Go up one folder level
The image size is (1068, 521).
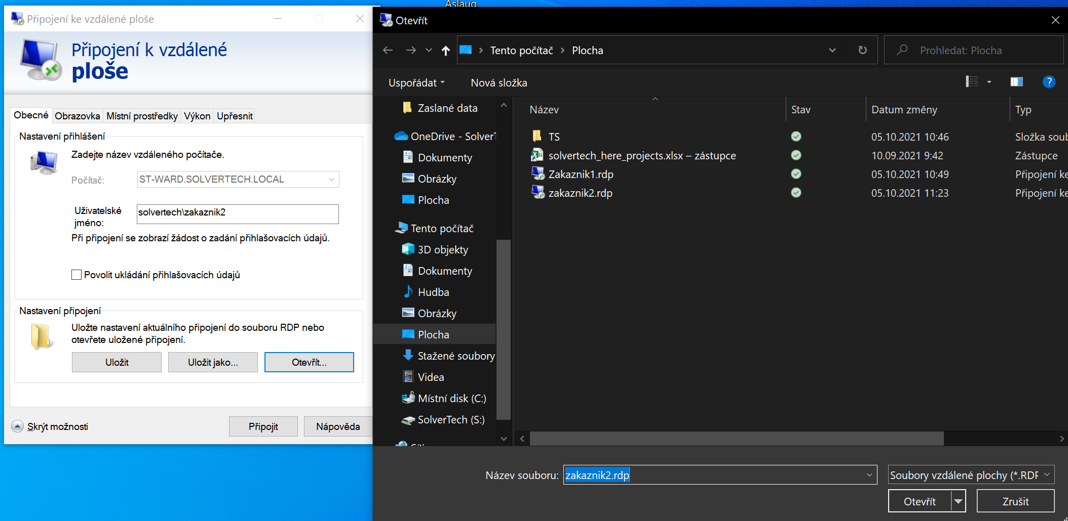click(446, 50)
